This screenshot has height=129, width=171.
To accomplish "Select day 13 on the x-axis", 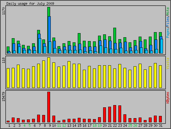I will [69, 125].
